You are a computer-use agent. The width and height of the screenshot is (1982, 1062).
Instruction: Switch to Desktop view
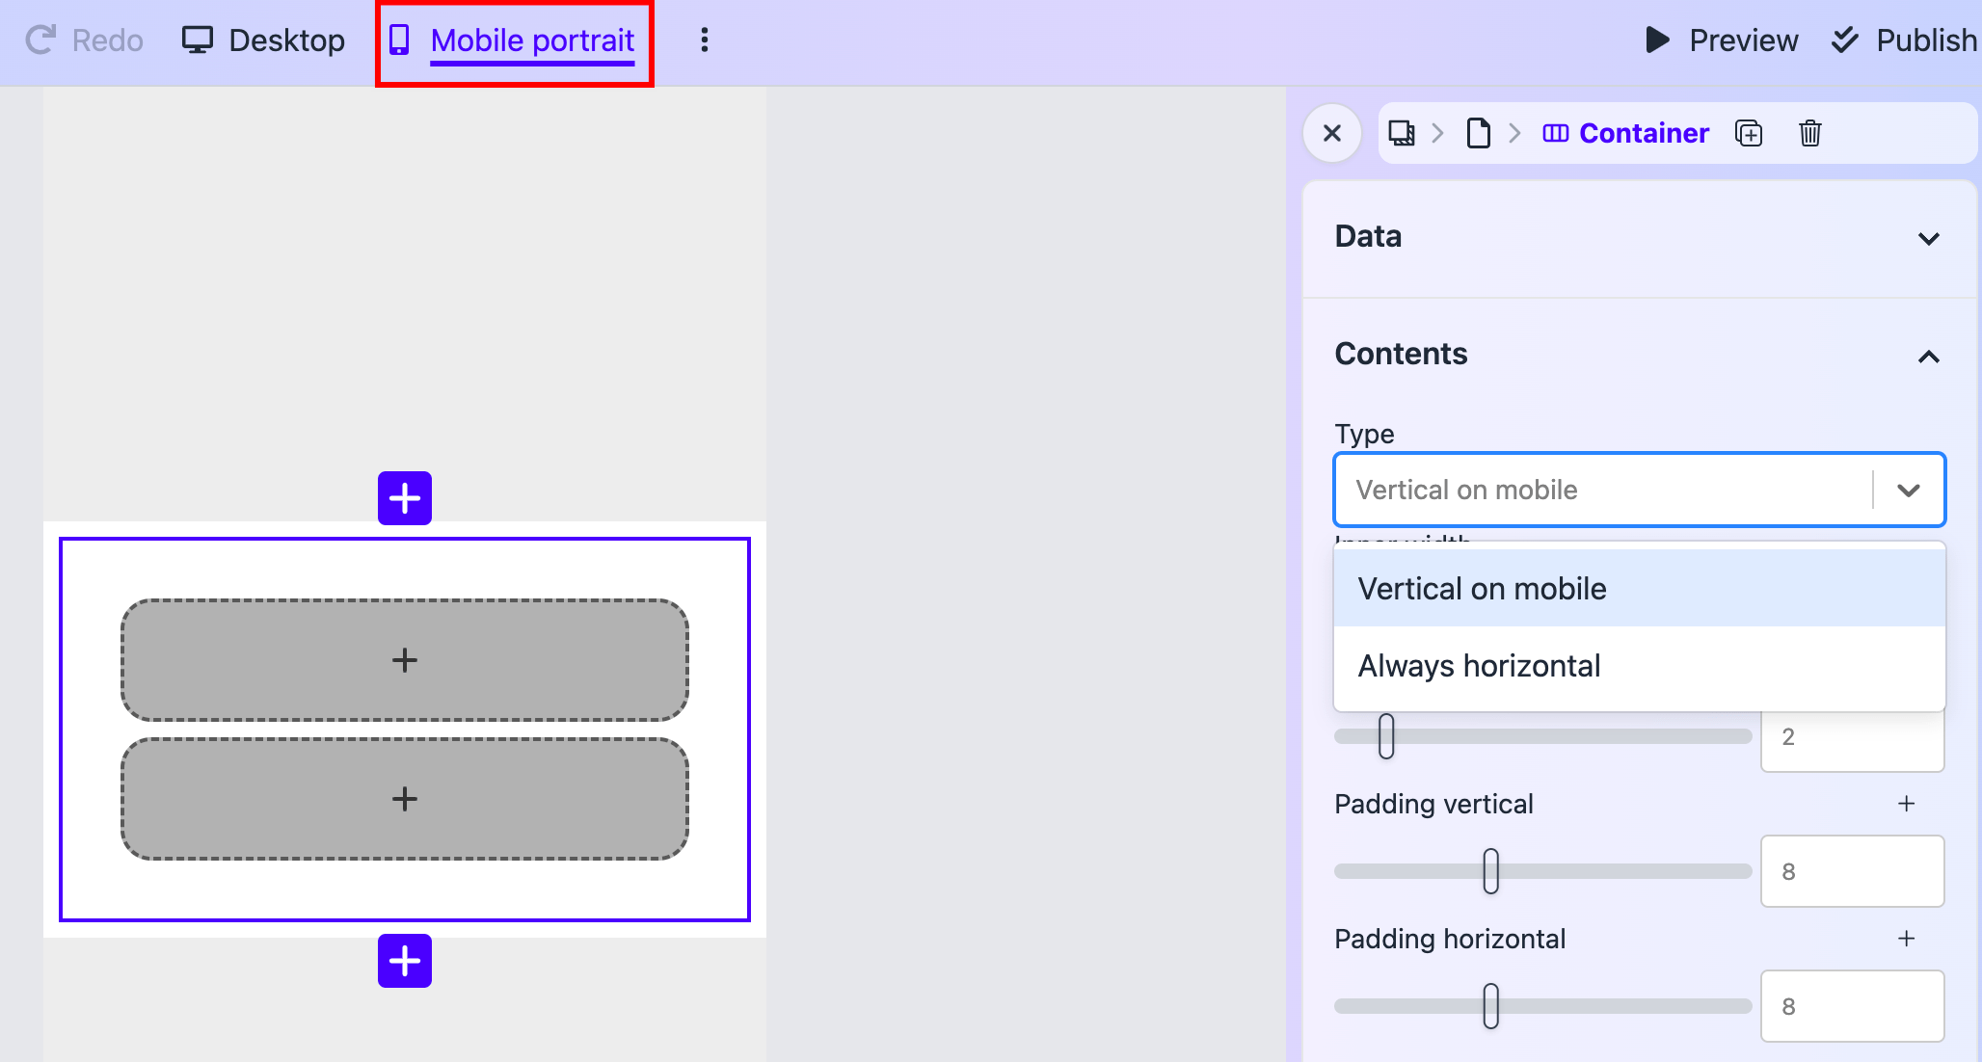[x=264, y=40]
